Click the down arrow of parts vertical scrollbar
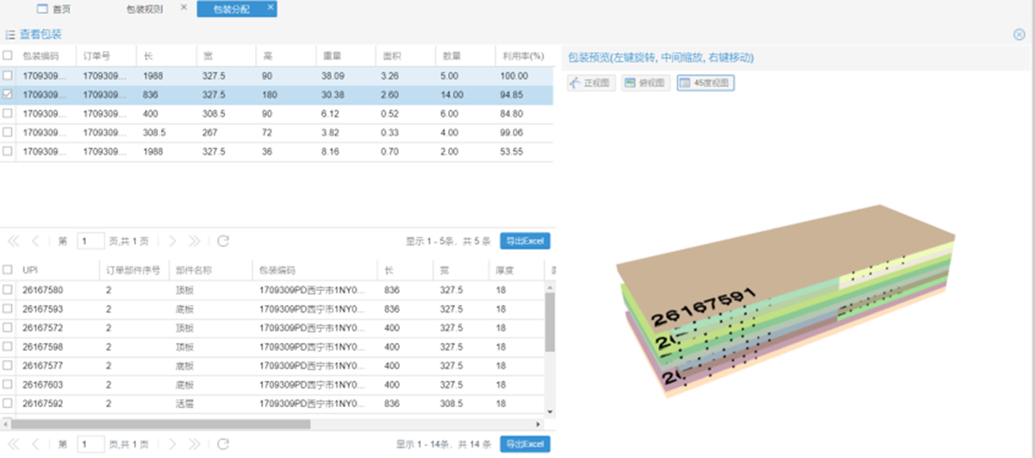 click(550, 412)
